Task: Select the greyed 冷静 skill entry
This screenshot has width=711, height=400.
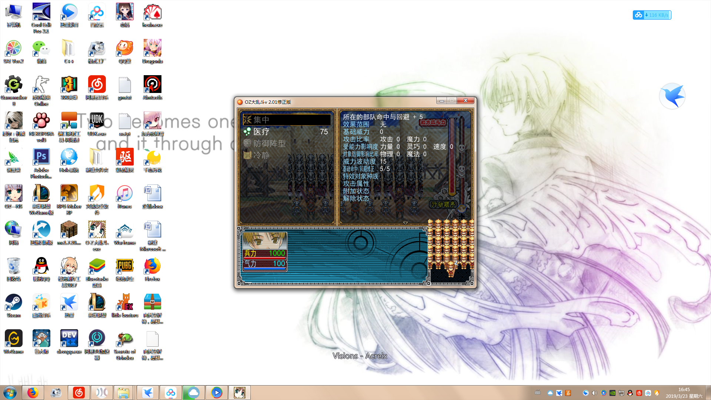Action: pyautogui.click(x=287, y=155)
